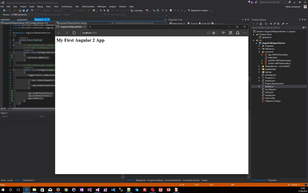Stop debugging with the red square icon
The height and width of the screenshot is (193, 308).
(x=104, y=10)
